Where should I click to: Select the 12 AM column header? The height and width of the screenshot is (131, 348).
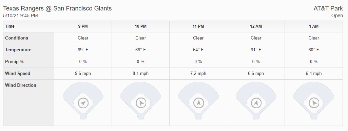pos(256,26)
